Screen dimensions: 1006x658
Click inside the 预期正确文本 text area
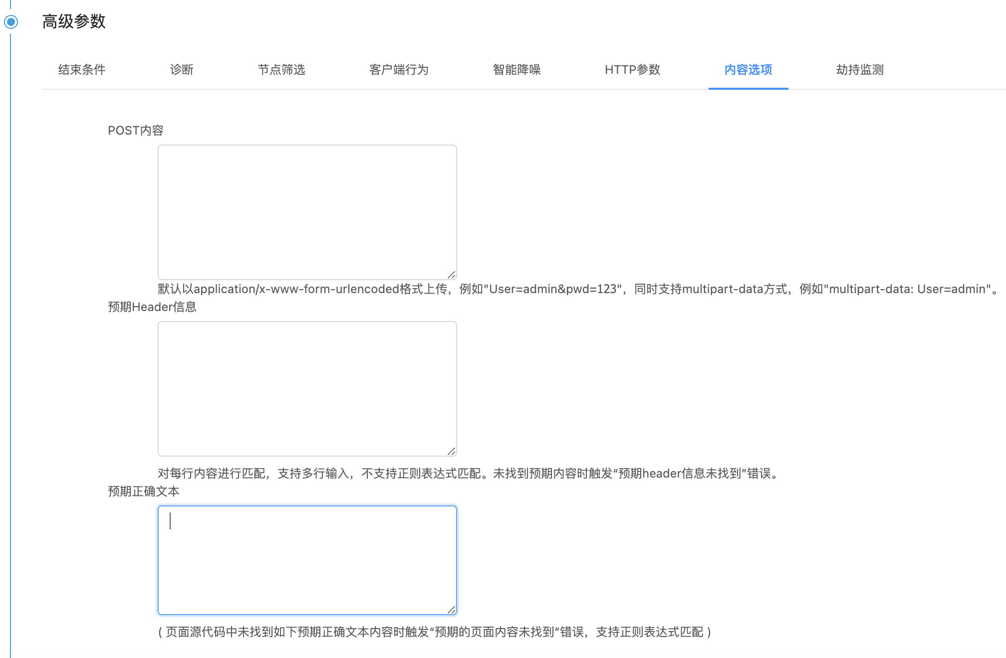pyautogui.click(x=307, y=558)
